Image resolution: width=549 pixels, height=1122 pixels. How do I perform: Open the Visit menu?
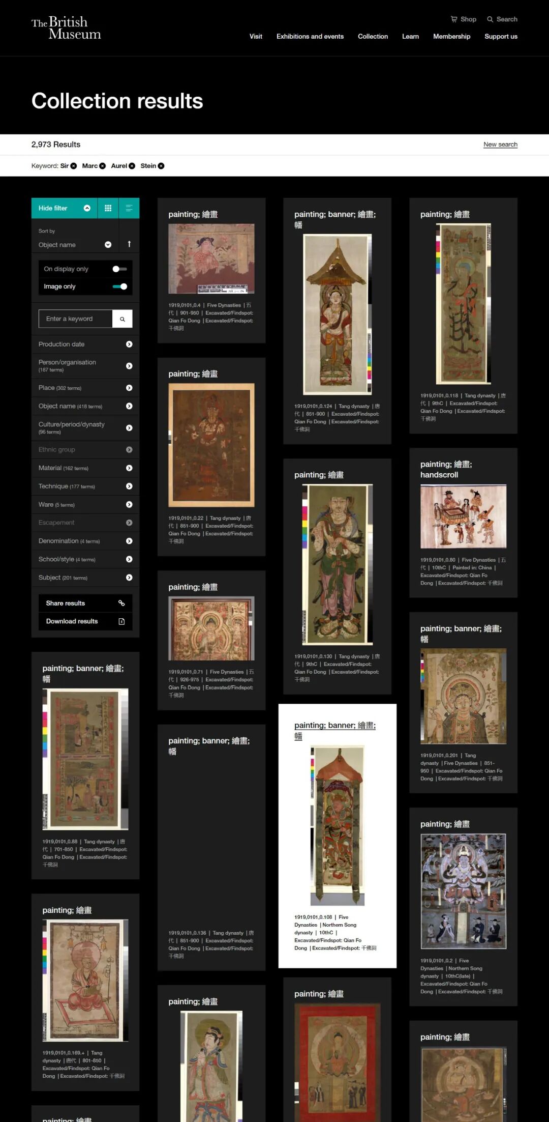[x=256, y=37]
